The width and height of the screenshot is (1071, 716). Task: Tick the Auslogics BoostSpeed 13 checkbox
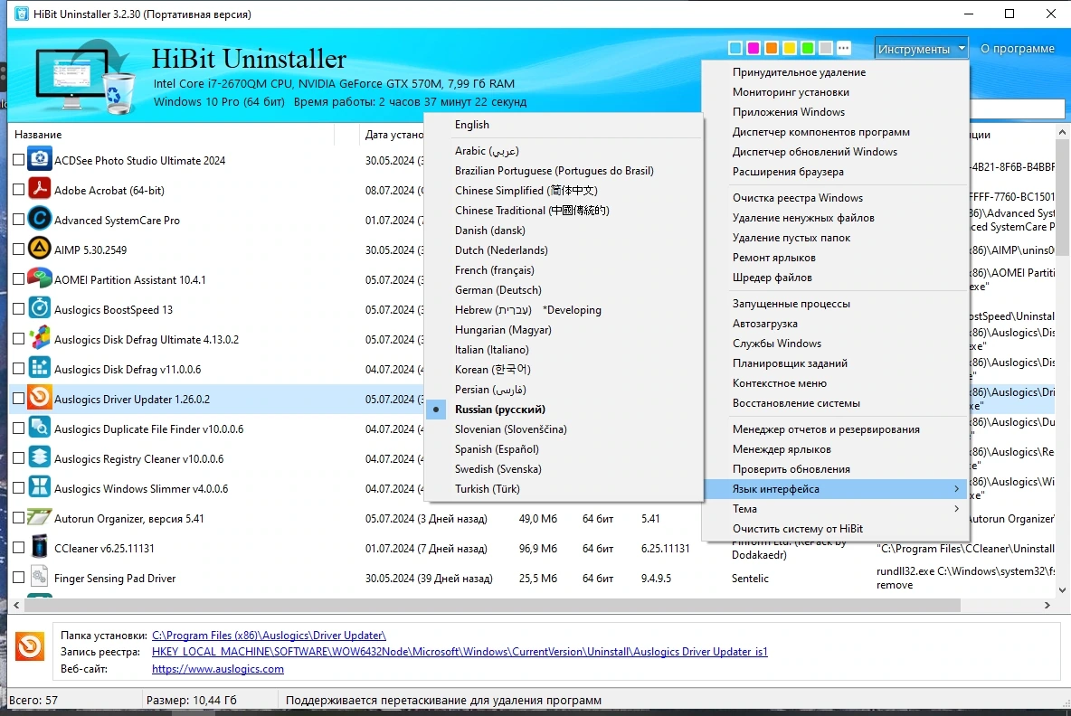pos(19,309)
